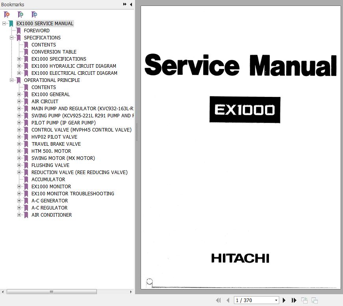Select OPERATIONAL PRINCIPLE bookmark label
Image resolution: width=343 pixels, height=306 pixels.
[x=52, y=80]
